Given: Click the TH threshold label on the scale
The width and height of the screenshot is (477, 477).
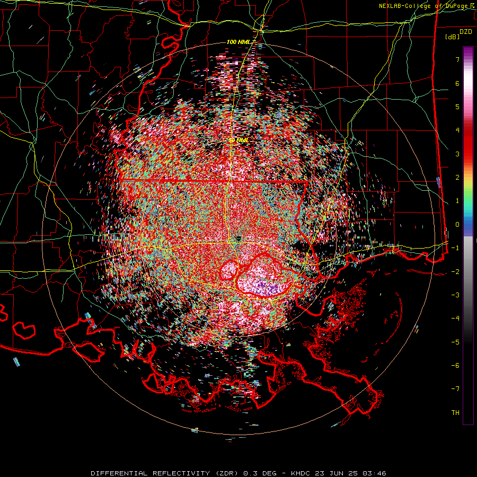Looking at the screenshot, I should click(455, 413).
